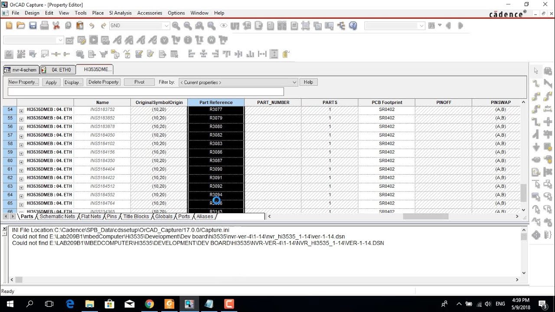This screenshot has height=312, width=555.
Task: Expand row 54 with plus box
Action: [x=21, y=111]
